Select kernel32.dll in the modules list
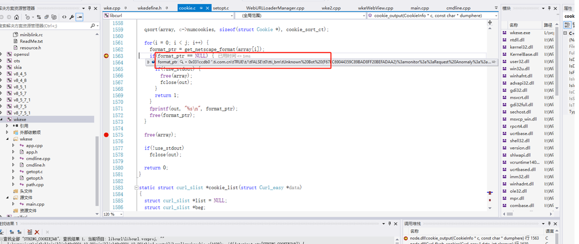 pyautogui.click(x=522, y=47)
